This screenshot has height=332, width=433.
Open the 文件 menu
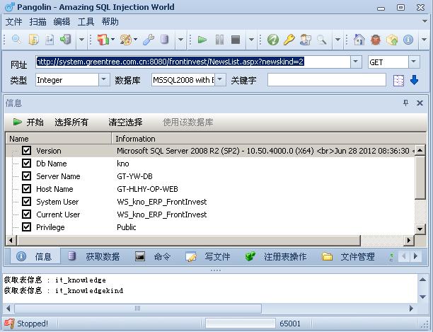[13, 21]
